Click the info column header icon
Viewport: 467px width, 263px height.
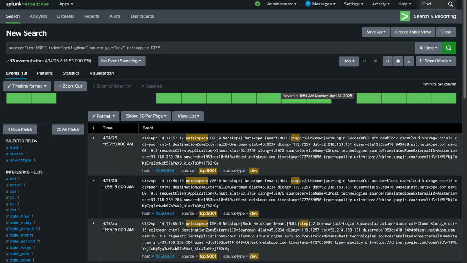tap(93, 128)
